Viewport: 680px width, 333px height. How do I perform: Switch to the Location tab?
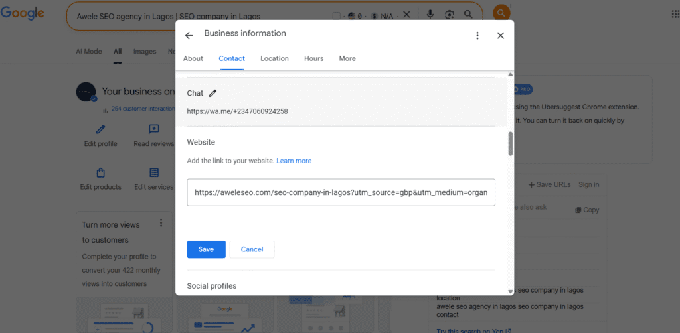(274, 58)
